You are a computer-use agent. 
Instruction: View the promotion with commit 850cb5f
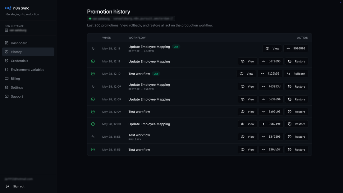click(247, 149)
